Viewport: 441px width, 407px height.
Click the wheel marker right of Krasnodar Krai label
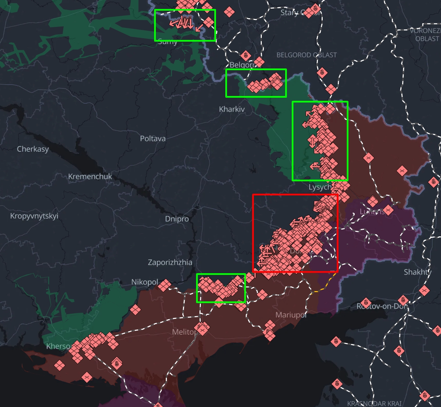coord(425,396)
